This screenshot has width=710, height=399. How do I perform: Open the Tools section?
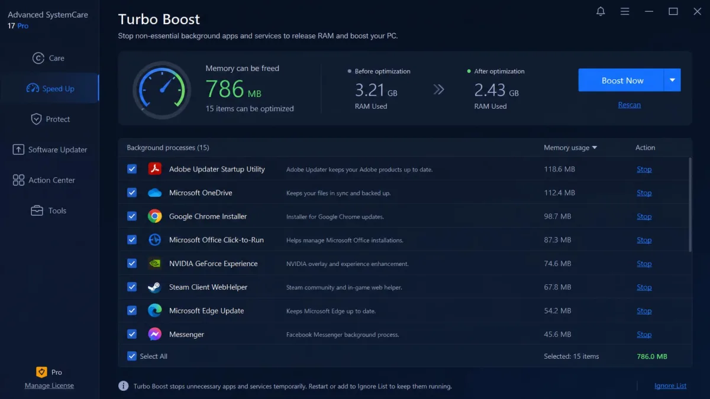[49, 210]
